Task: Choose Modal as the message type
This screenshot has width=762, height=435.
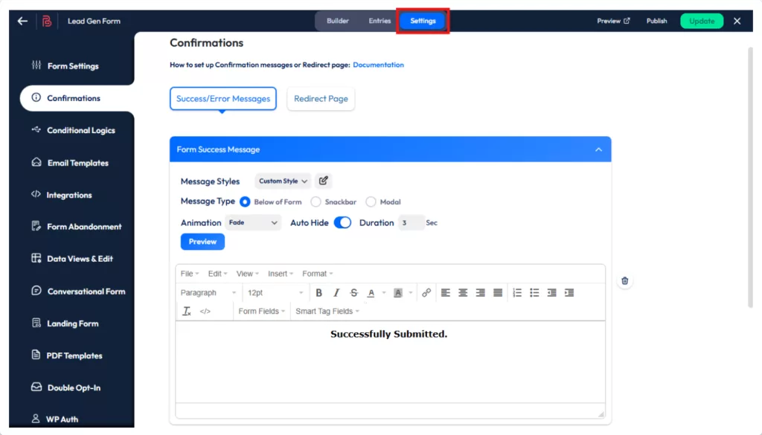Action: [x=372, y=202]
